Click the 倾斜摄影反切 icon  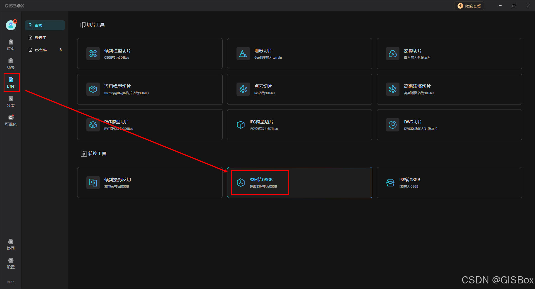[93, 183]
